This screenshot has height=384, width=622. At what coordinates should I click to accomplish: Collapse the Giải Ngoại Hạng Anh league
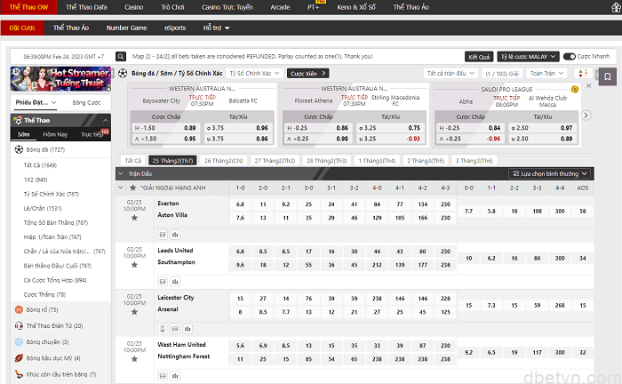[121, 188]
